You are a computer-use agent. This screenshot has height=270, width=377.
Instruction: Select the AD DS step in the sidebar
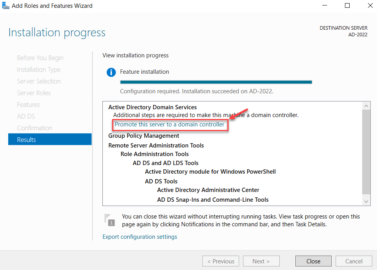(x=25, y=116)
